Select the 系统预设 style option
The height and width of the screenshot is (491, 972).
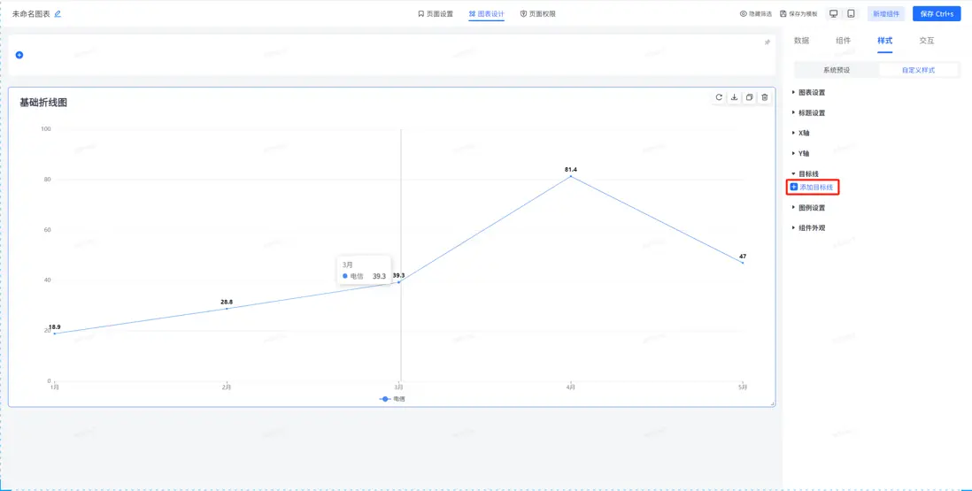tap(836, 70)
